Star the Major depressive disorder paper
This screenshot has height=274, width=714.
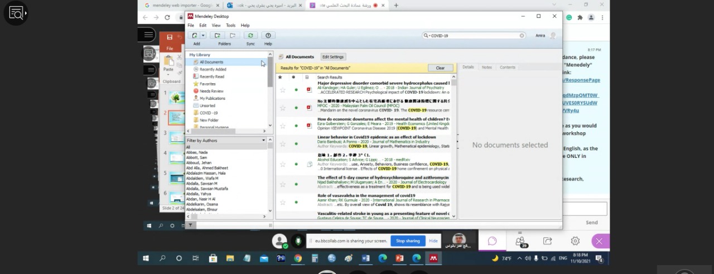(283, 89)
